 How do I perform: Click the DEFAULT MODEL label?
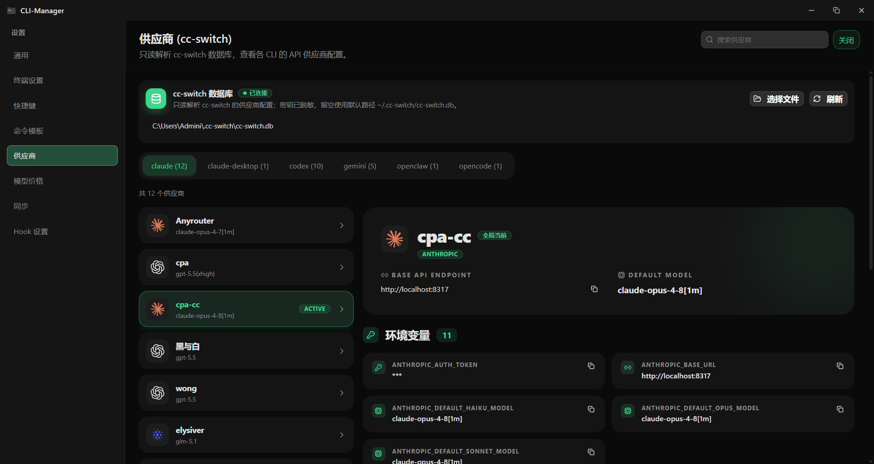point(660,275)
